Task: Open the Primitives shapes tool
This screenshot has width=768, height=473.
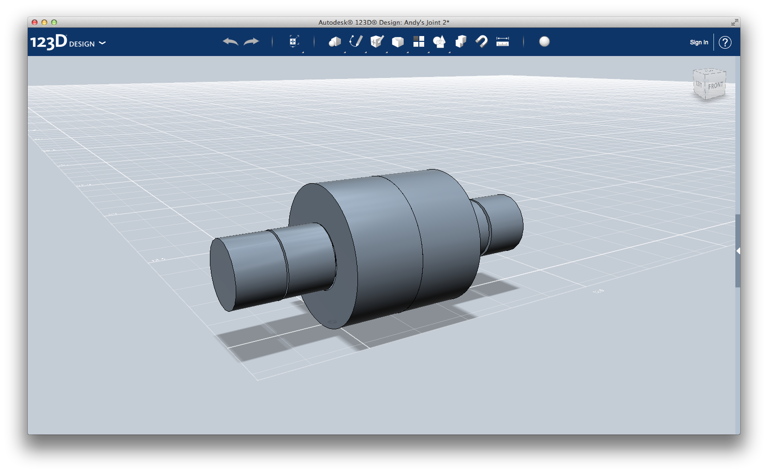Action: click(x=335, y=42)
